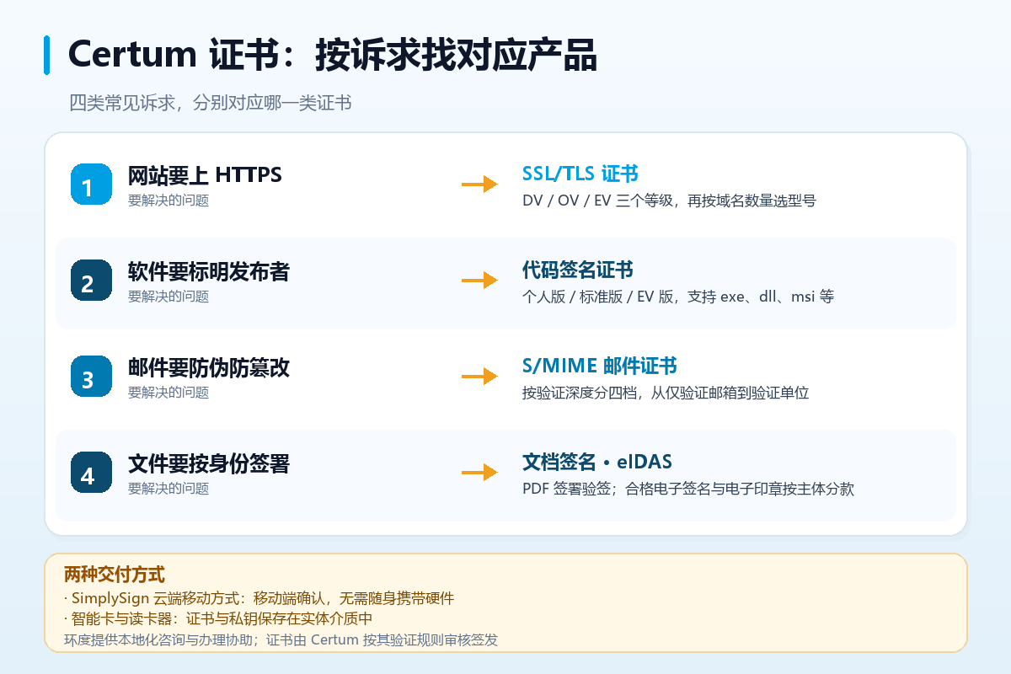Image resolution: width=1011 pixels, height=674 pixels.
Task: Click the S/MIME 邮件证书 product title
Action: tap(600, 366)
